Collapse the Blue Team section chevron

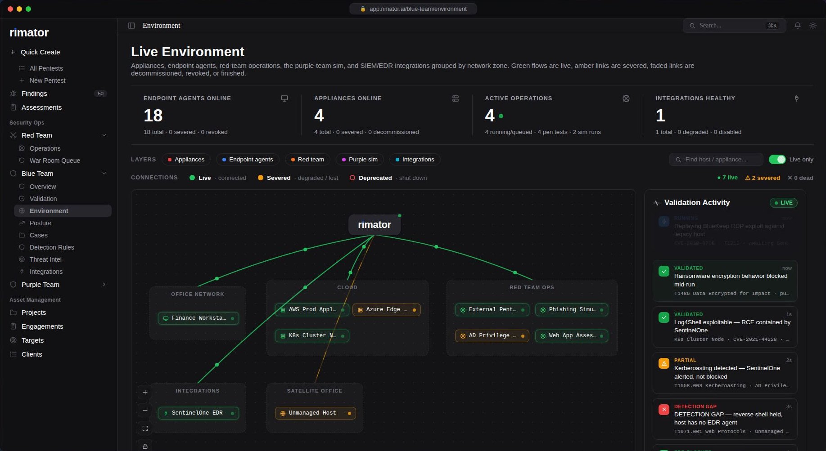point(104,174)
